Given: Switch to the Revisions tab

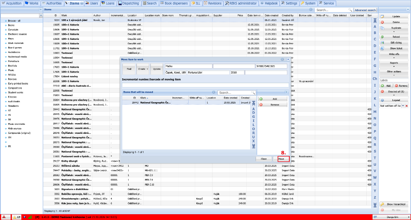Looking at the screenshot, I should tap(213, 3).
